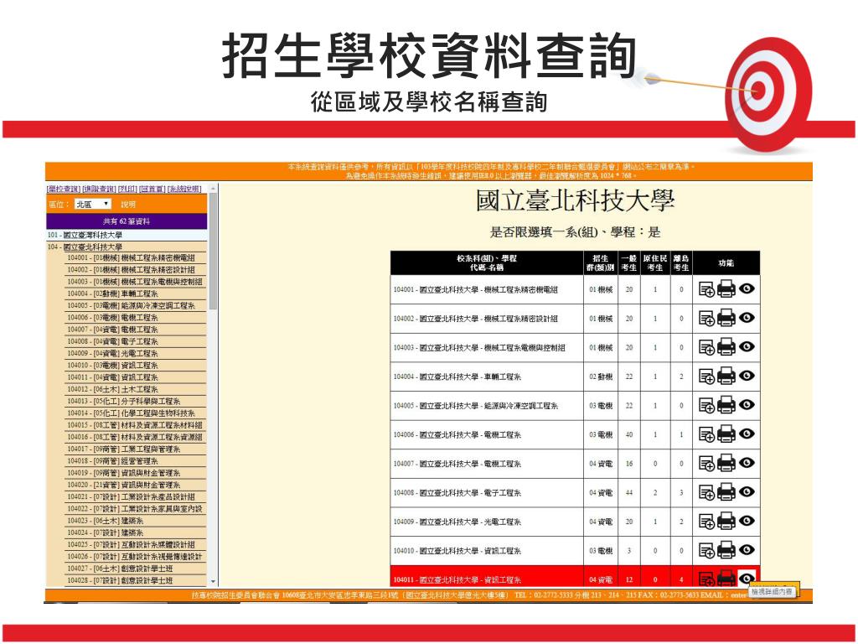This screenshot has height=644, width=858.
Task: Click the 系統說明 link
Action: 185,189
